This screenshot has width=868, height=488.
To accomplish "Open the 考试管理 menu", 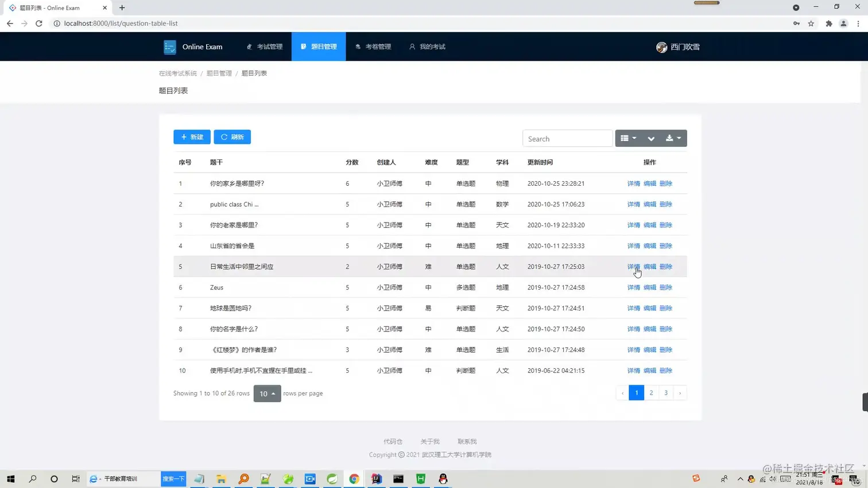I will point(265,47).
